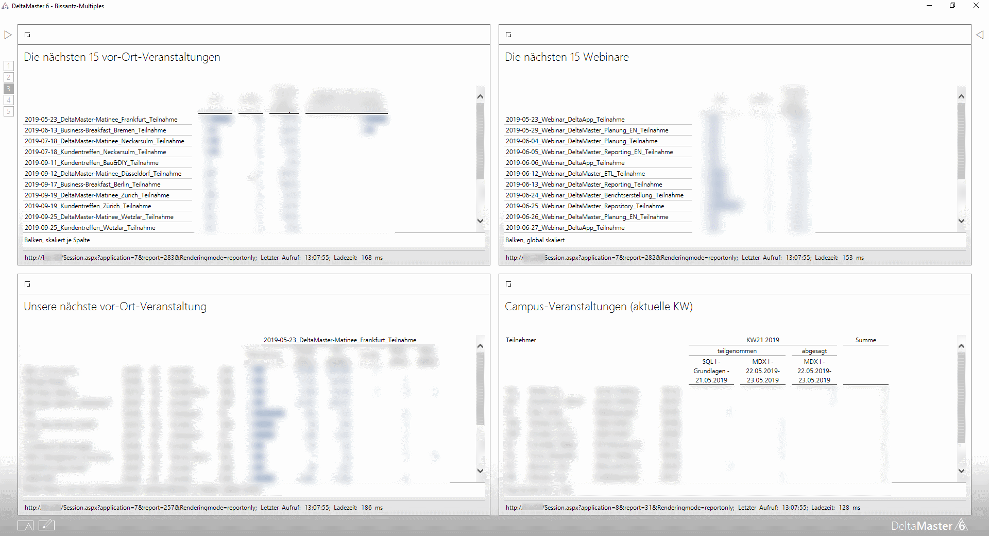Click the 'teilgenommen' column header
Image resolution: width=989 pixels, height=536 pixels.
(737, 351)
